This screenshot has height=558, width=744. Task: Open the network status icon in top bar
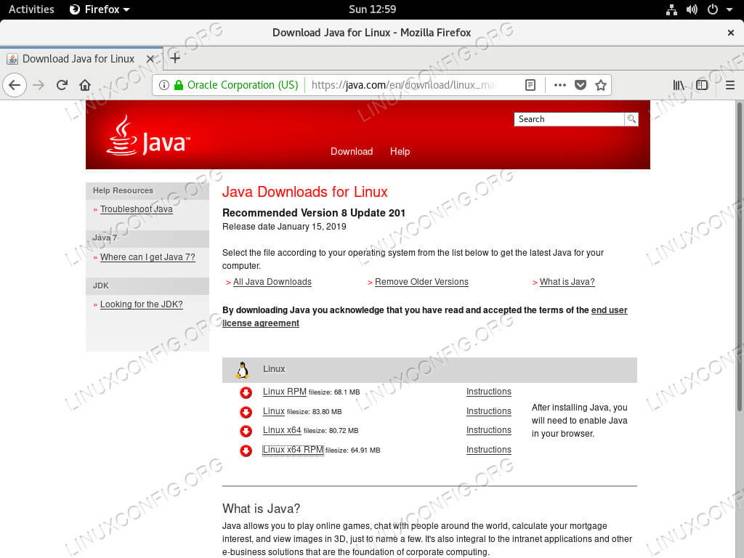[671, 9]
